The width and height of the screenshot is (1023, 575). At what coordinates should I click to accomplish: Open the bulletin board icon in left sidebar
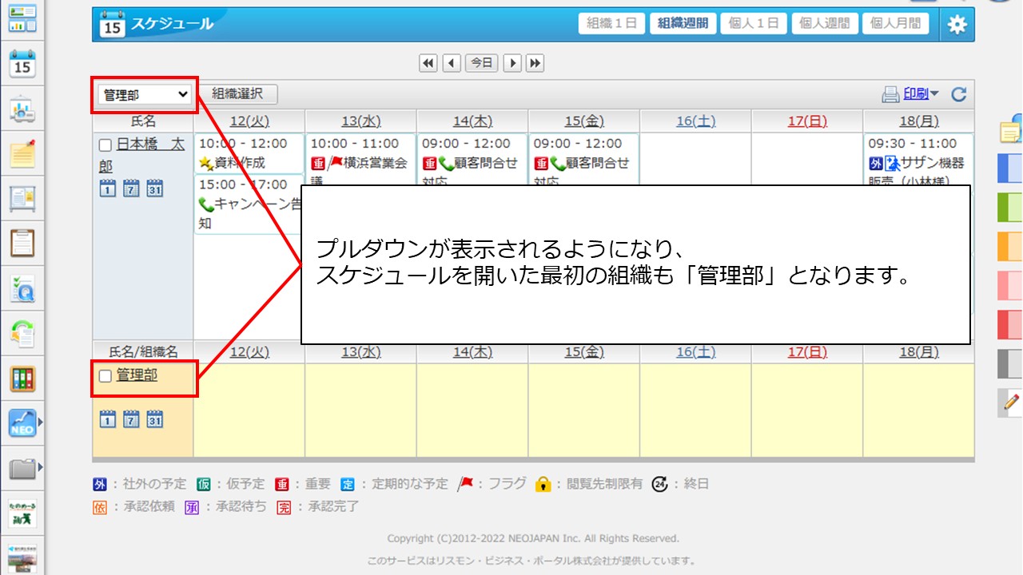(x=22, y=198)
